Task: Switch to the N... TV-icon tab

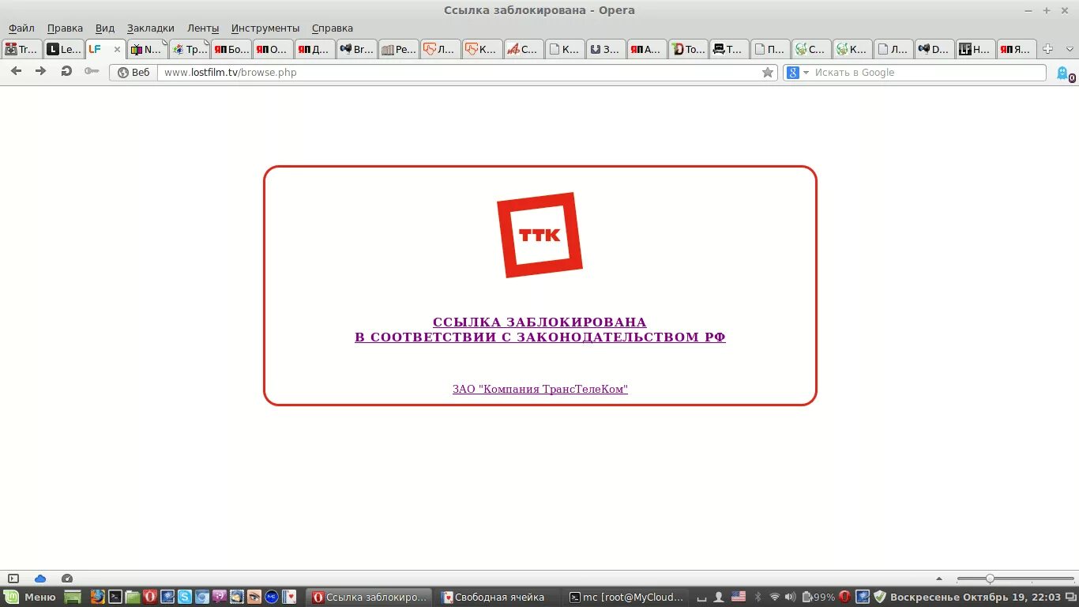Action: coord(147,49)
